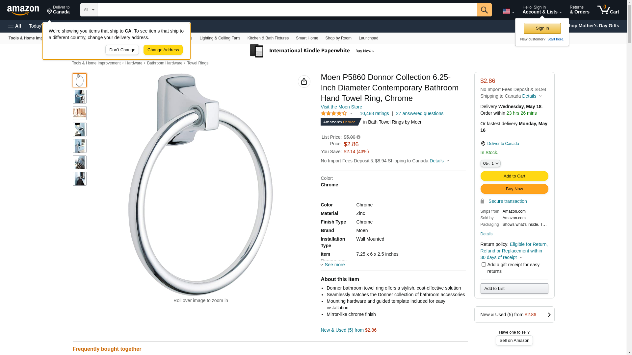The width and height of the screenshot is (632, 355).
Task: Click the Change Address button
Action: pos(163,50)
